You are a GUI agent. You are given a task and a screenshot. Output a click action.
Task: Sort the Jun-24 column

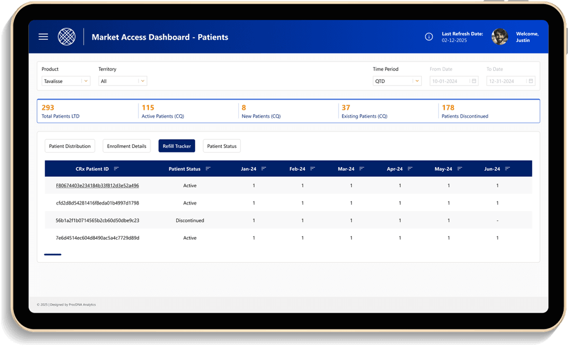pyautogui.click(x=508, y=169)
